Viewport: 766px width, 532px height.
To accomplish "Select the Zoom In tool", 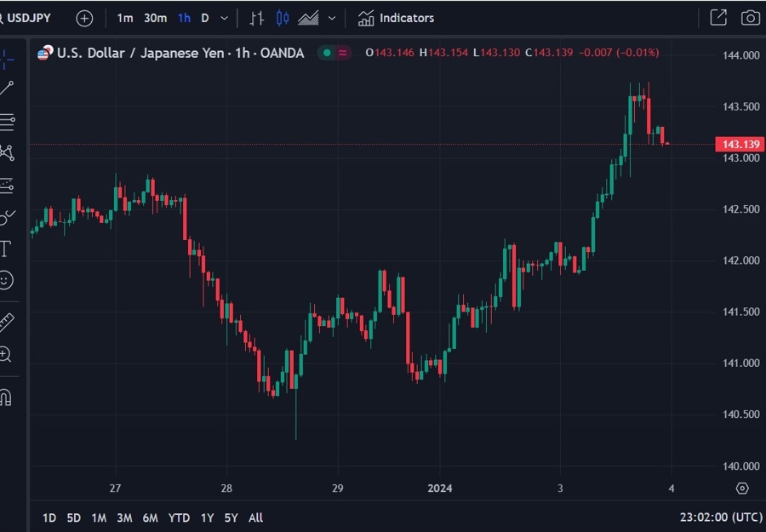I will click(9, 354).
